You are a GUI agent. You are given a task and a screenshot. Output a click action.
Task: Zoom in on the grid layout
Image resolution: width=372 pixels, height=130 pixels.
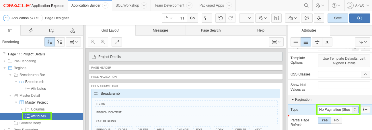point(103,42)
